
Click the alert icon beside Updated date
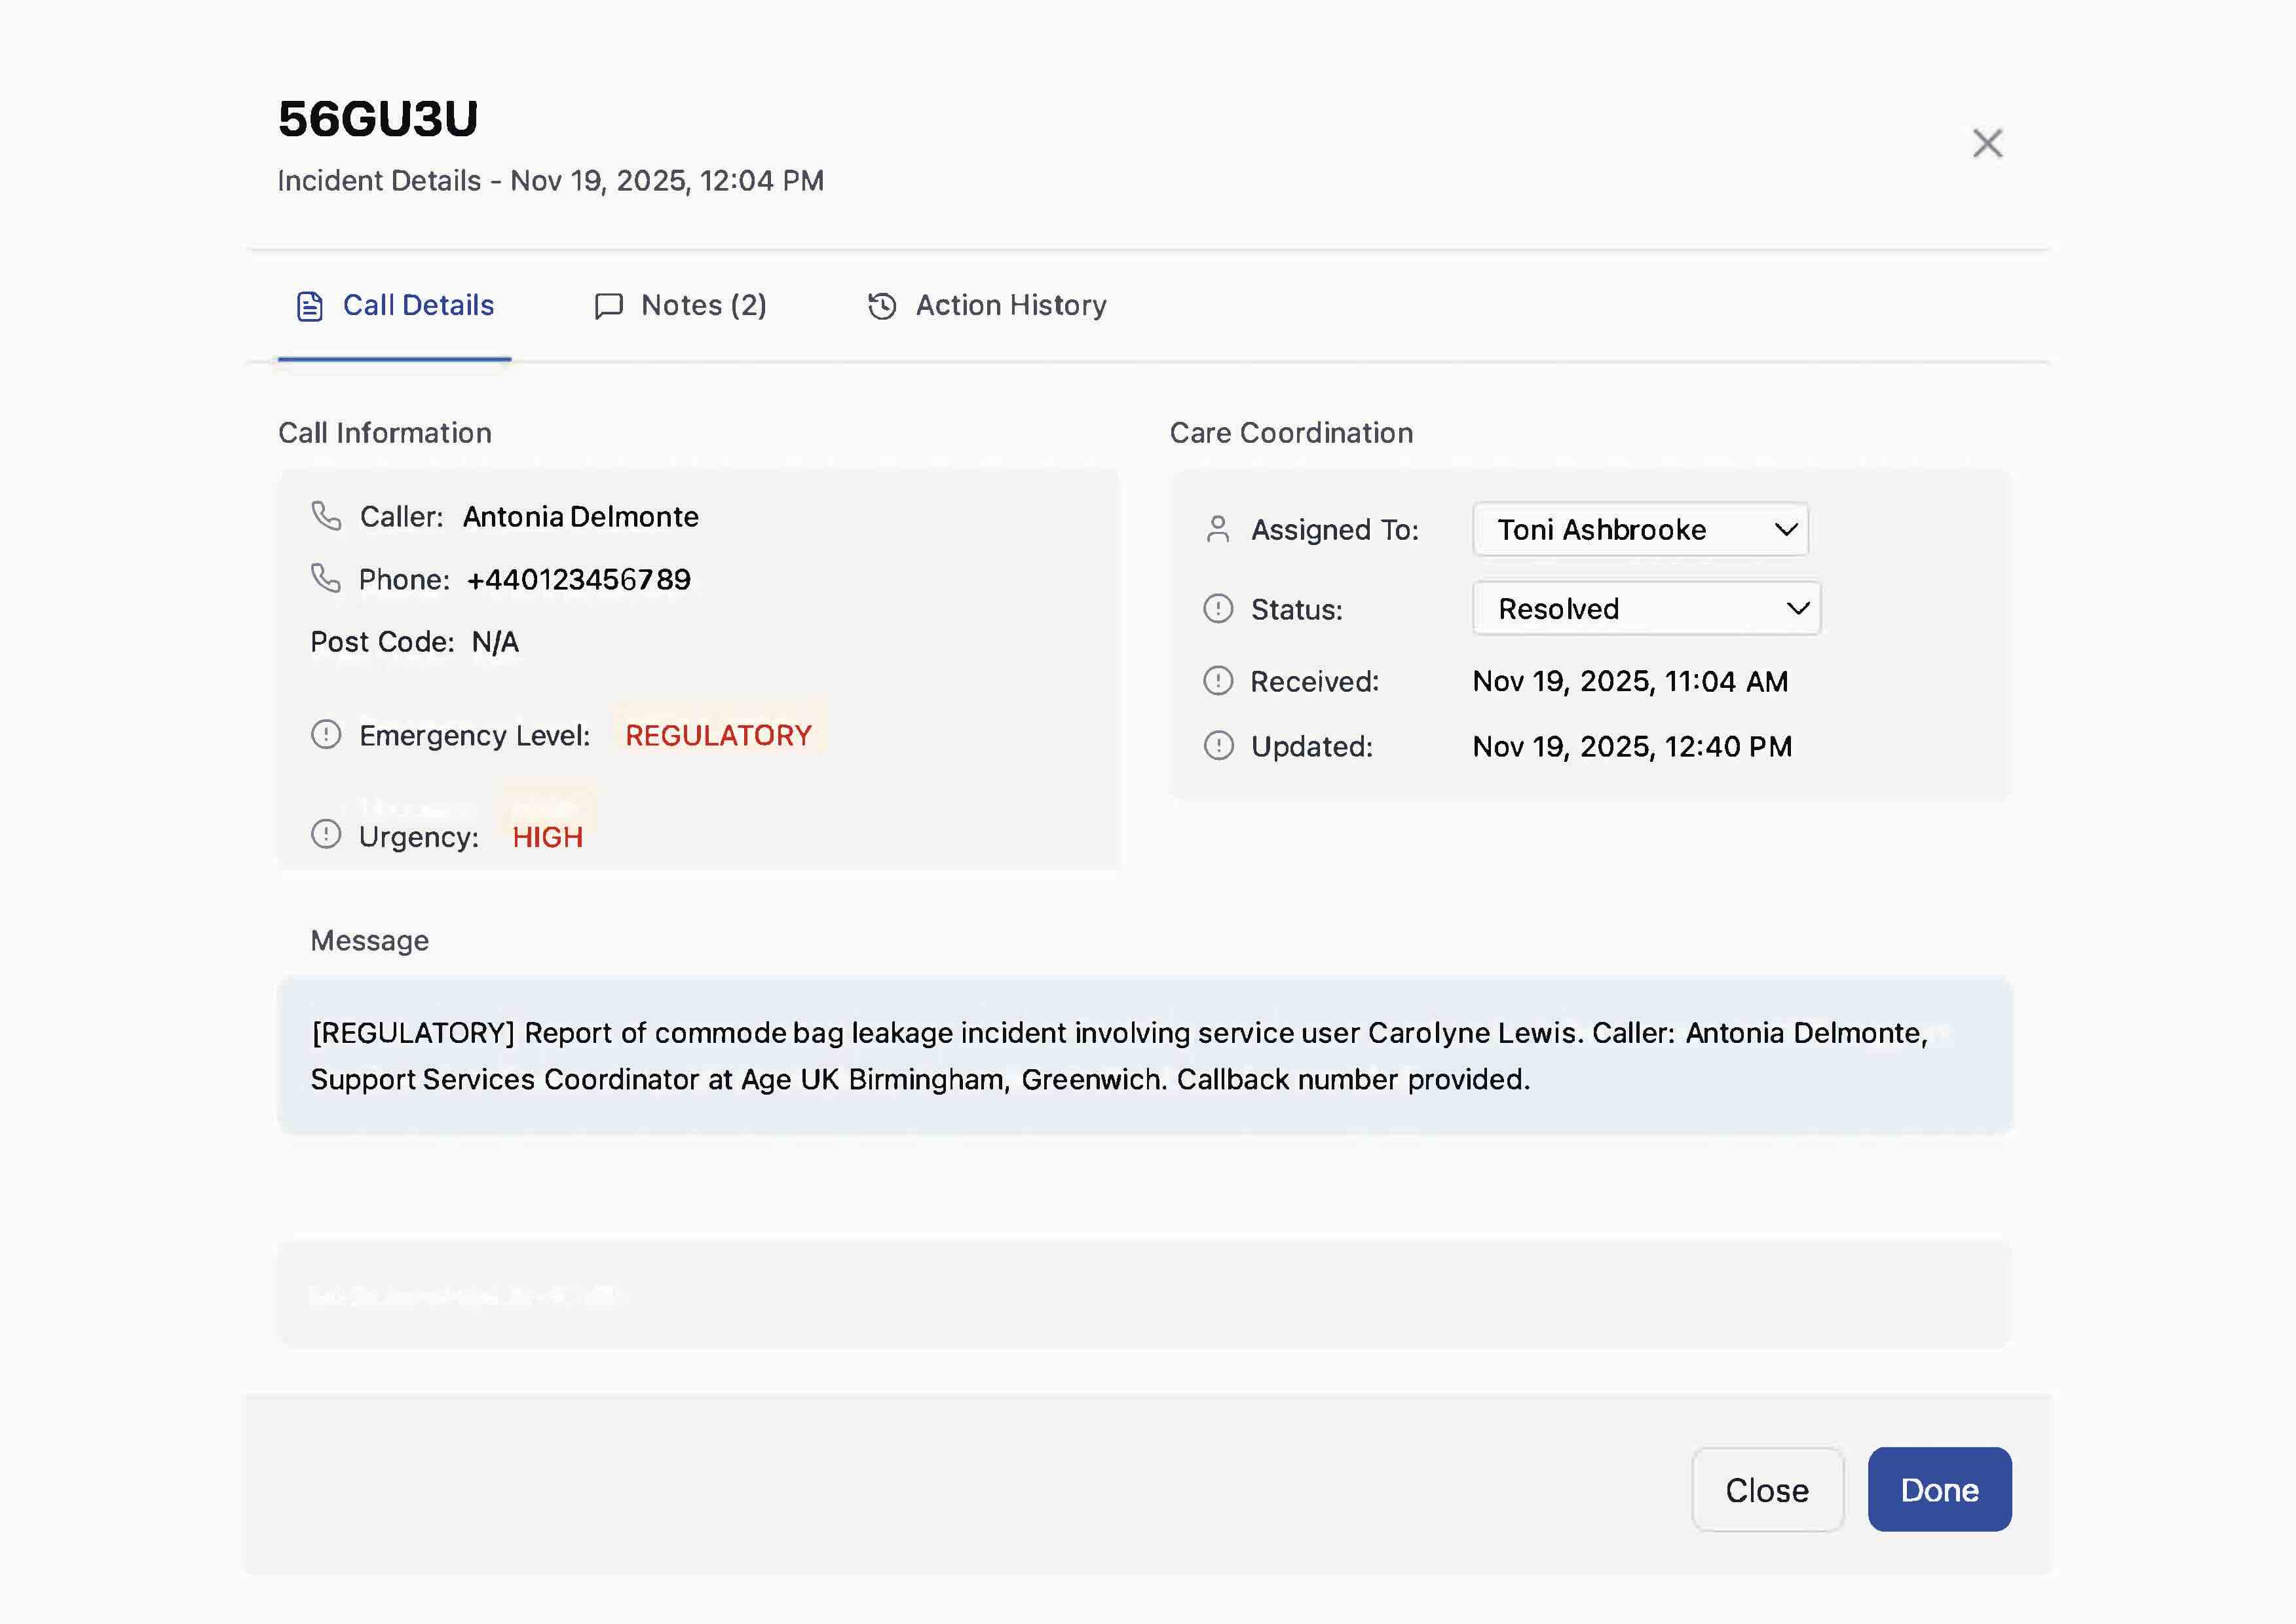(x=1218, y=746)
